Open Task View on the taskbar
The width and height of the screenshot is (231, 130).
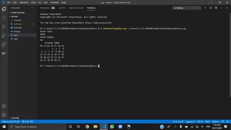(x=78, y=127)
